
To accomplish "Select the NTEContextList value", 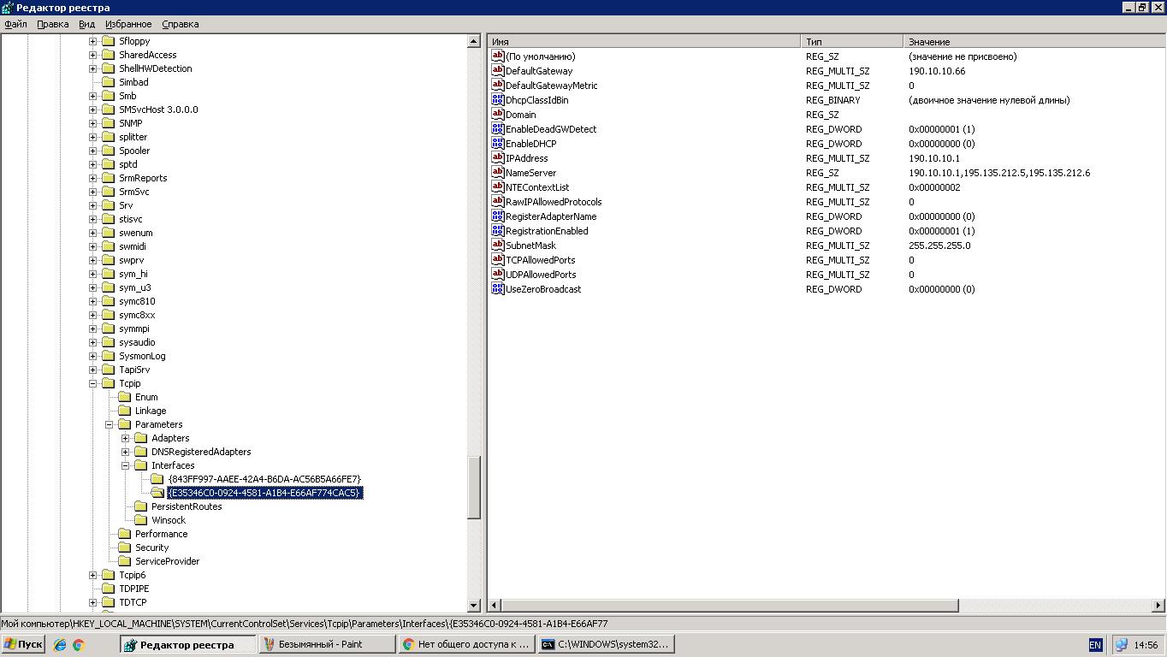I will click(x=537, y=187).
